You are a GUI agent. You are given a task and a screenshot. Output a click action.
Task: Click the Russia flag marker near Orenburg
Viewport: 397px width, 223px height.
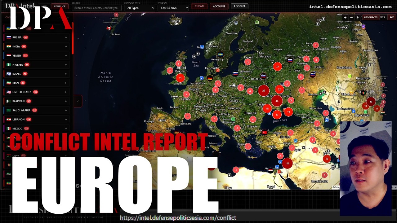click(313, 74)
